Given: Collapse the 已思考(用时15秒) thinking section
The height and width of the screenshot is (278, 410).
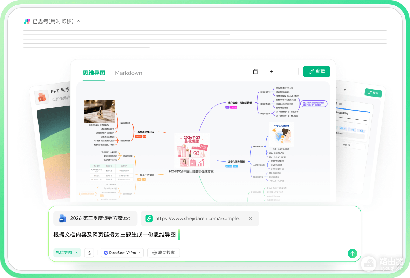Looking at the screenshot, I should click(x=78, y=21).
